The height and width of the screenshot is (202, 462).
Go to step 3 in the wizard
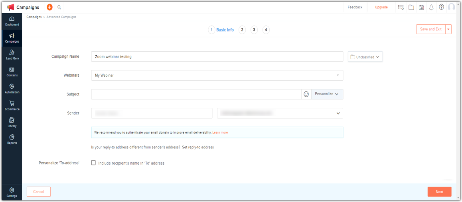point(254,30)
